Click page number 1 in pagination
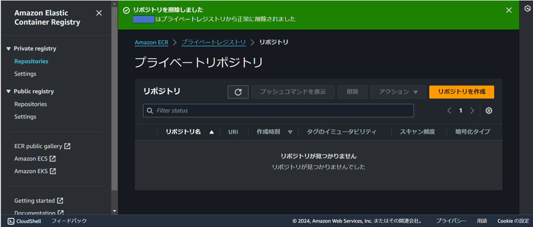The height and width of the screenshot is (227, 533). point(461,111)
